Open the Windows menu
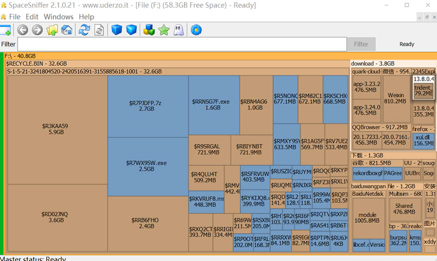The image size is (437, 261). pyautogui.click(x=58, y=17)
